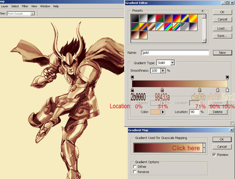
Task: Click the gradient preview in Gradient Map
Action: tap(168, 148)
